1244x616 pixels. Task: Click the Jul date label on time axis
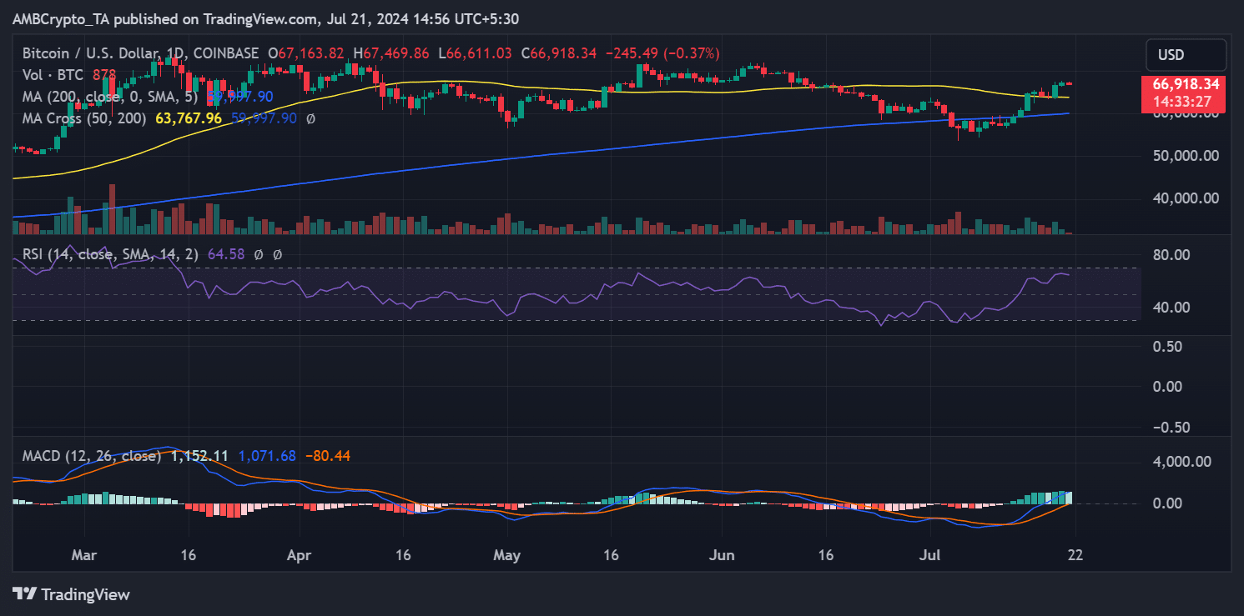[929, 555]
